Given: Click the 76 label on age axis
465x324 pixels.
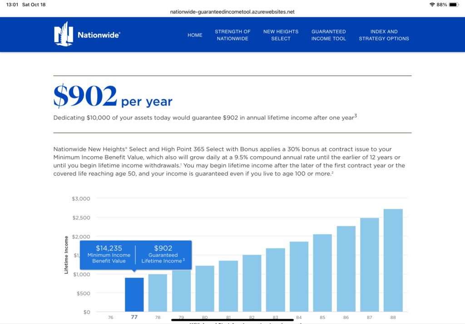Looking at the screenshot, I should pos(111,317).
